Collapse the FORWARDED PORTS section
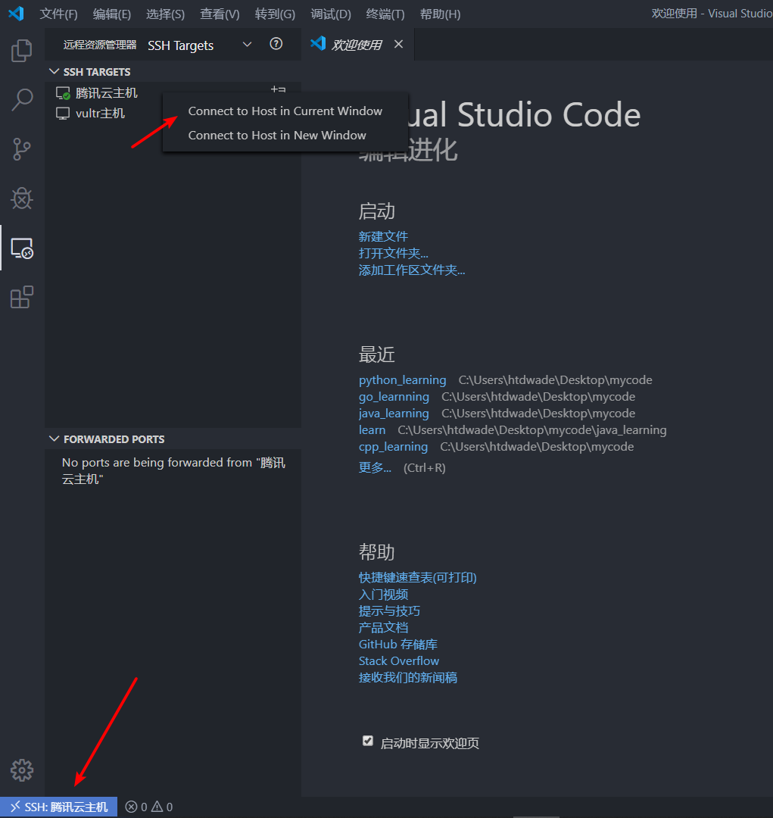The width and height of the screenshot is (773, 818). 54,439
